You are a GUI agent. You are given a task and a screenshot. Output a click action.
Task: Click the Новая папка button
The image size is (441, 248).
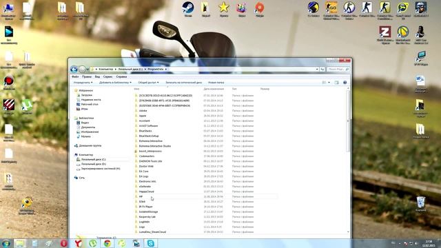click(216, 83)
